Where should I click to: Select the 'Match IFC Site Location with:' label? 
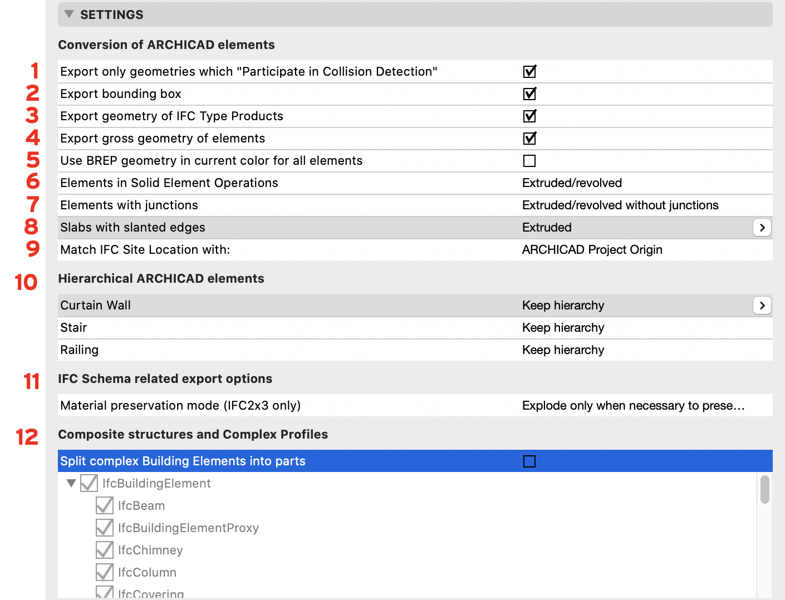coord(145,250)
